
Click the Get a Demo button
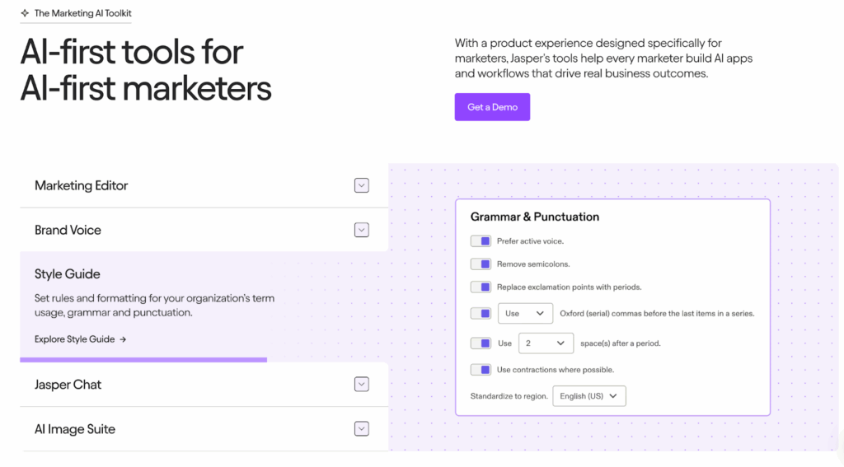tap(493, 107)
